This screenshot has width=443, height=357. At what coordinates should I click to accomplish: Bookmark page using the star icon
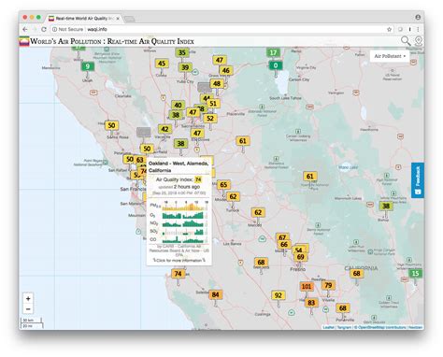click(x=389, y=29)
